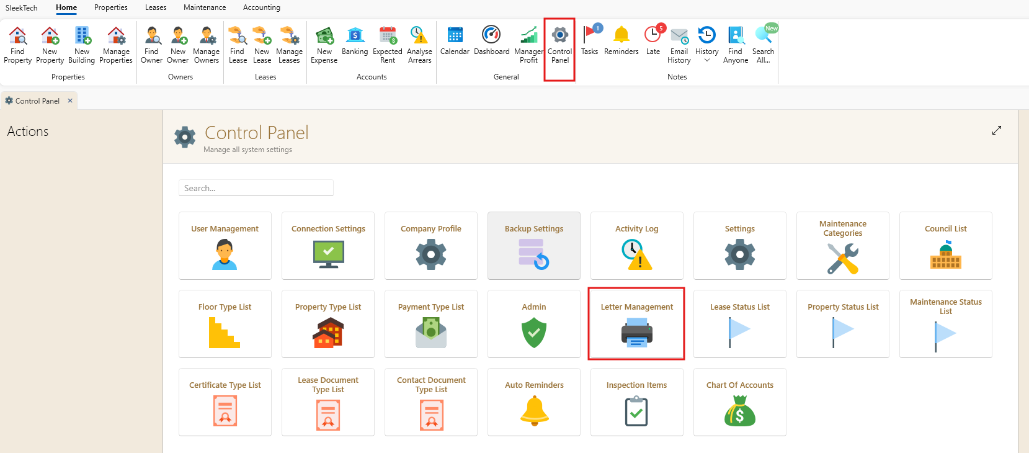Start a New Lease
The width and height of the screenshot is (1029, 453).
click(x=262, y=45)
